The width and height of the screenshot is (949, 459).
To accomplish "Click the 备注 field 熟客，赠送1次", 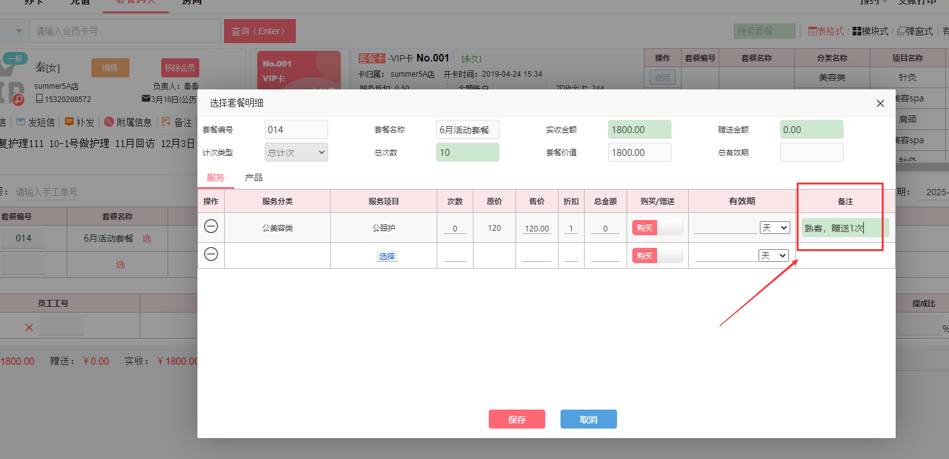I will click(x=846, y=228).
